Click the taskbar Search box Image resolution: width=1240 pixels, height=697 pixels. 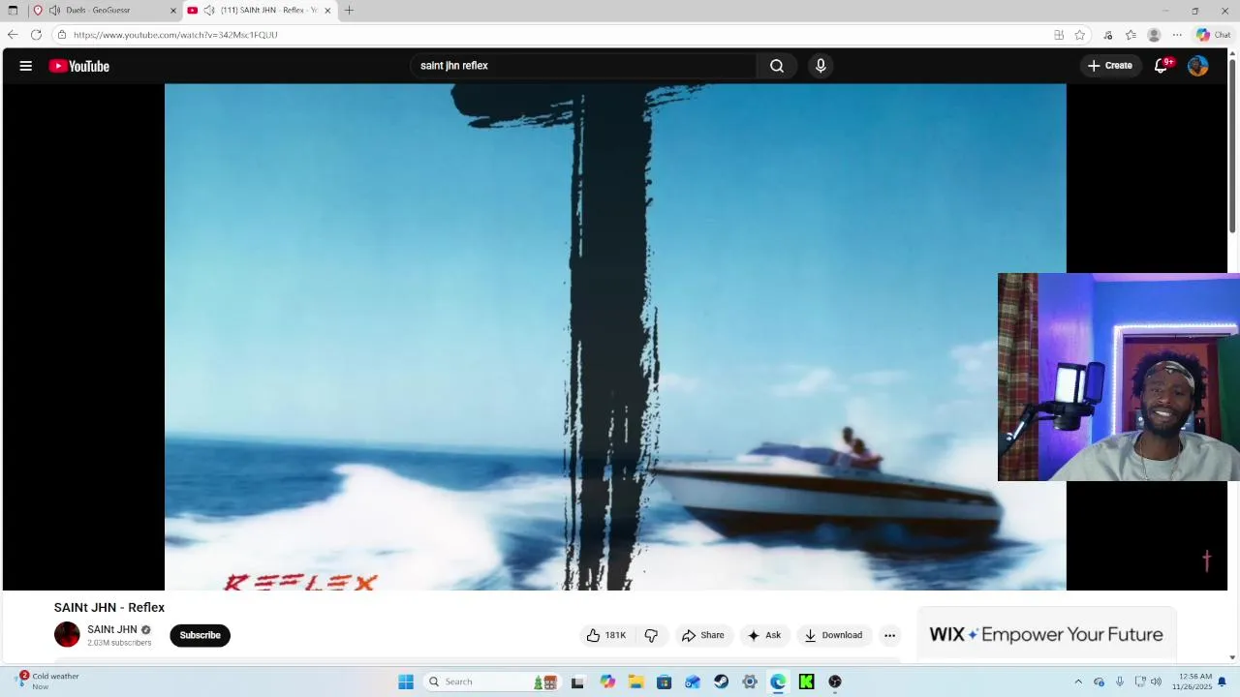(x=491, y=682)
